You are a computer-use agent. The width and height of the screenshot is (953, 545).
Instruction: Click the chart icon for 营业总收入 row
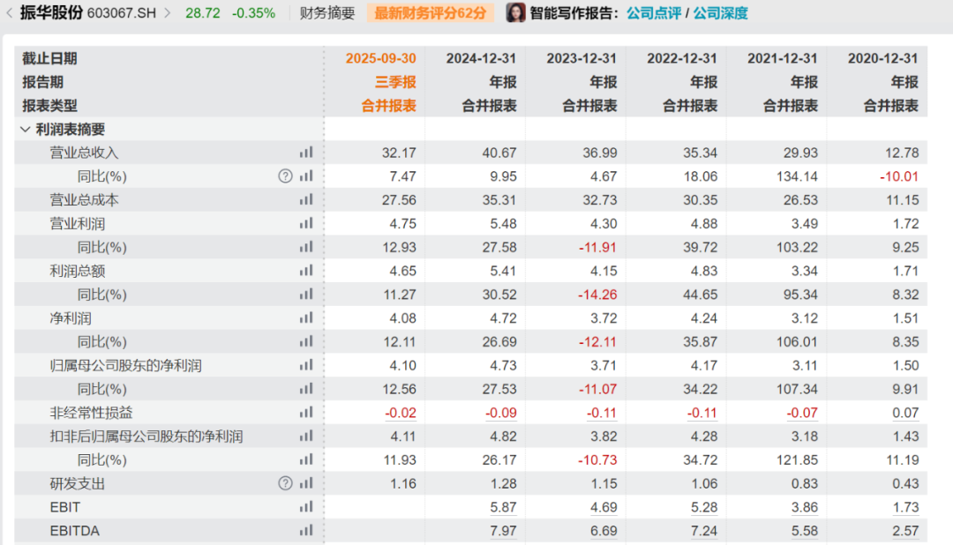tap(306, 153)
